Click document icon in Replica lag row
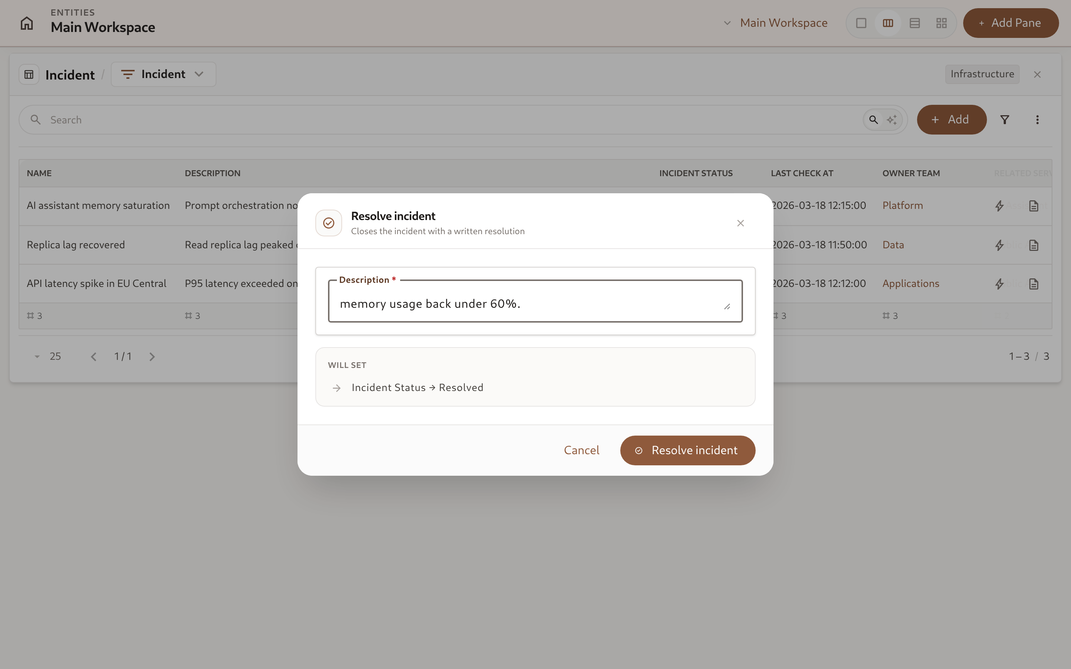 (x=1033, y=245)
